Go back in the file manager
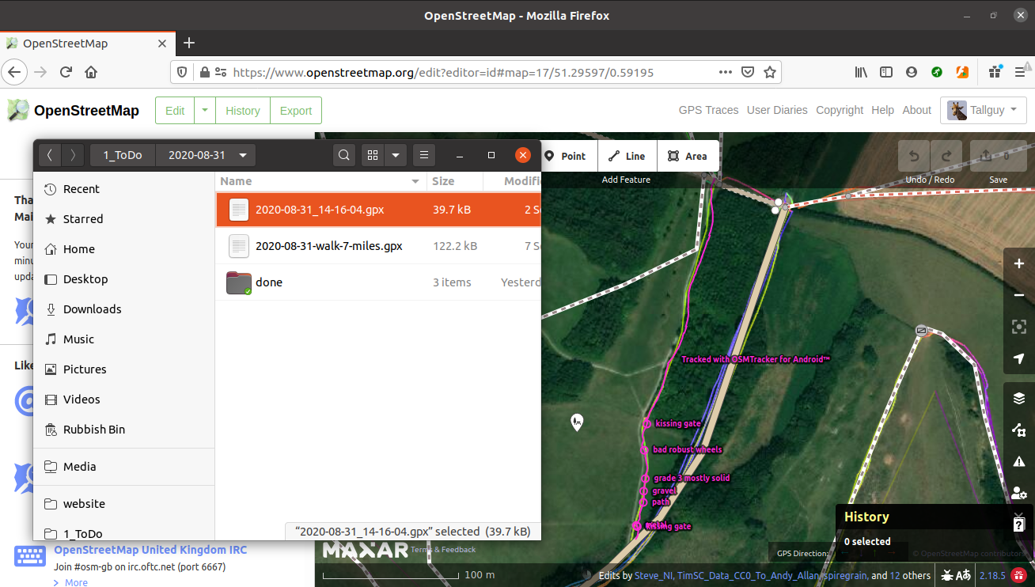The width and height of the screenshot is (1035, 587). point(50,155)
